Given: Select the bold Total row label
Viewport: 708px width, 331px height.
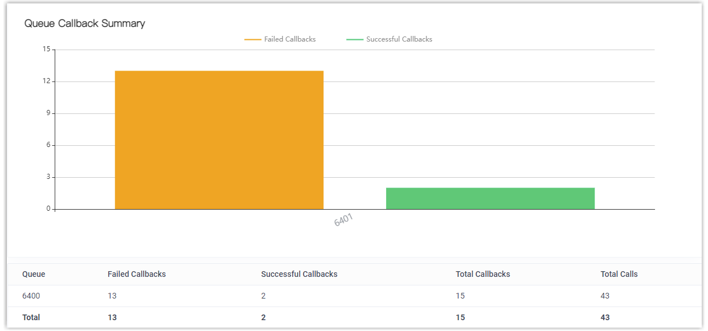Looking at the screenshot, I should point(31,317).
